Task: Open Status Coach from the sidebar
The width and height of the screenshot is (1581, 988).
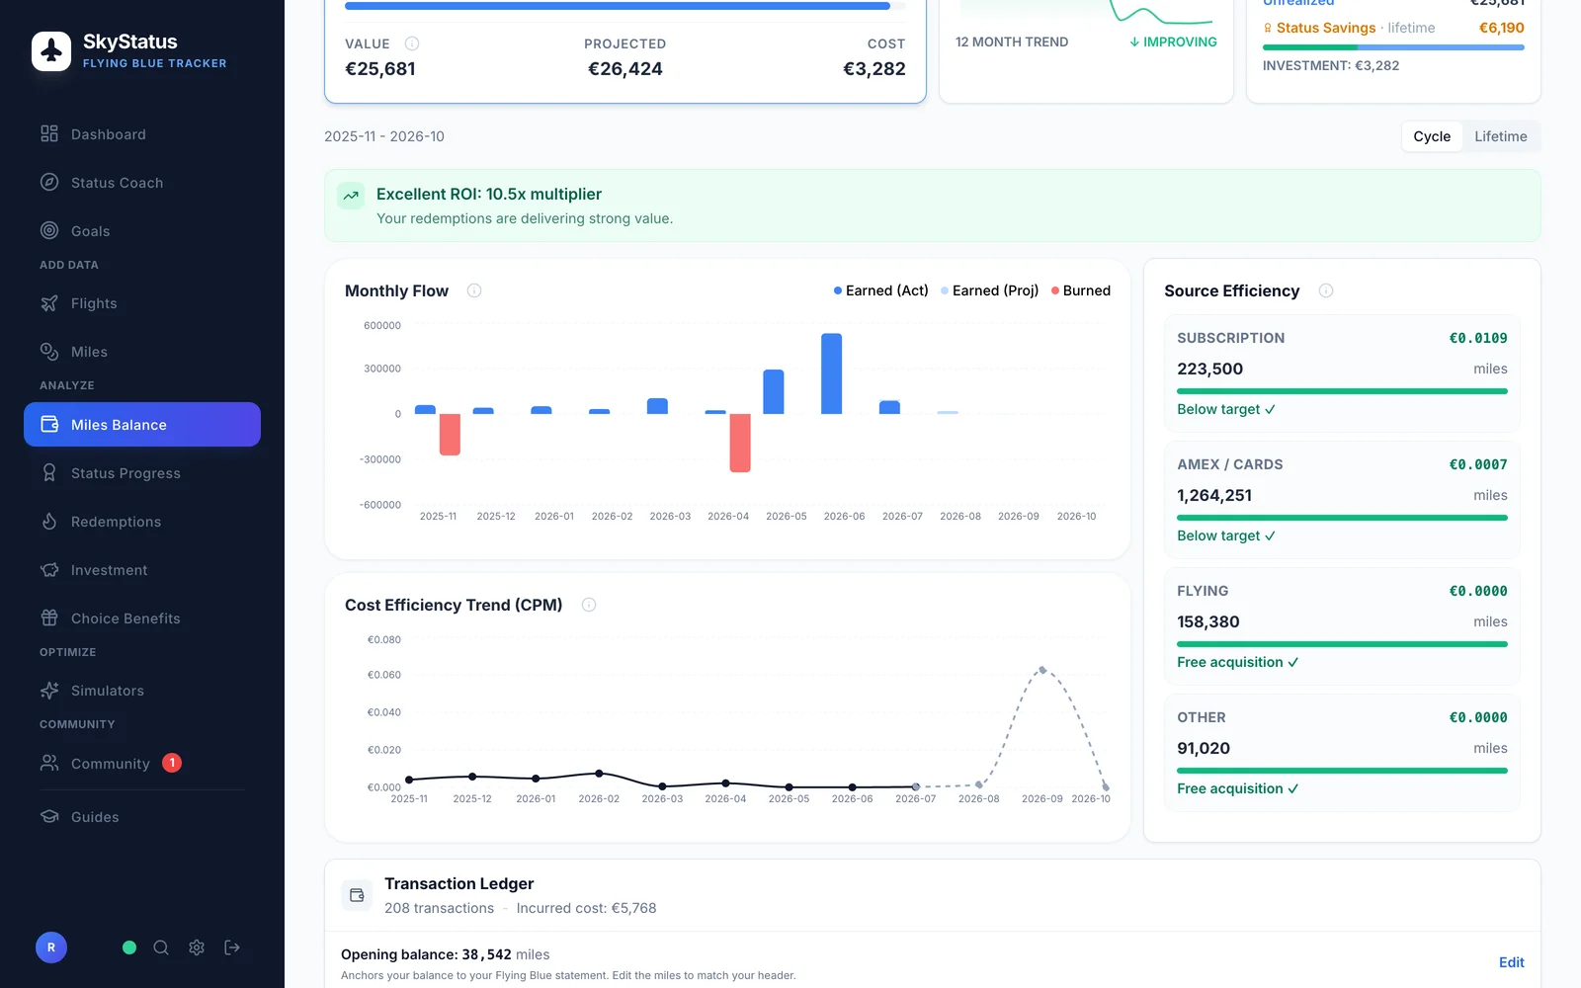Action: [x=142, y=183]
